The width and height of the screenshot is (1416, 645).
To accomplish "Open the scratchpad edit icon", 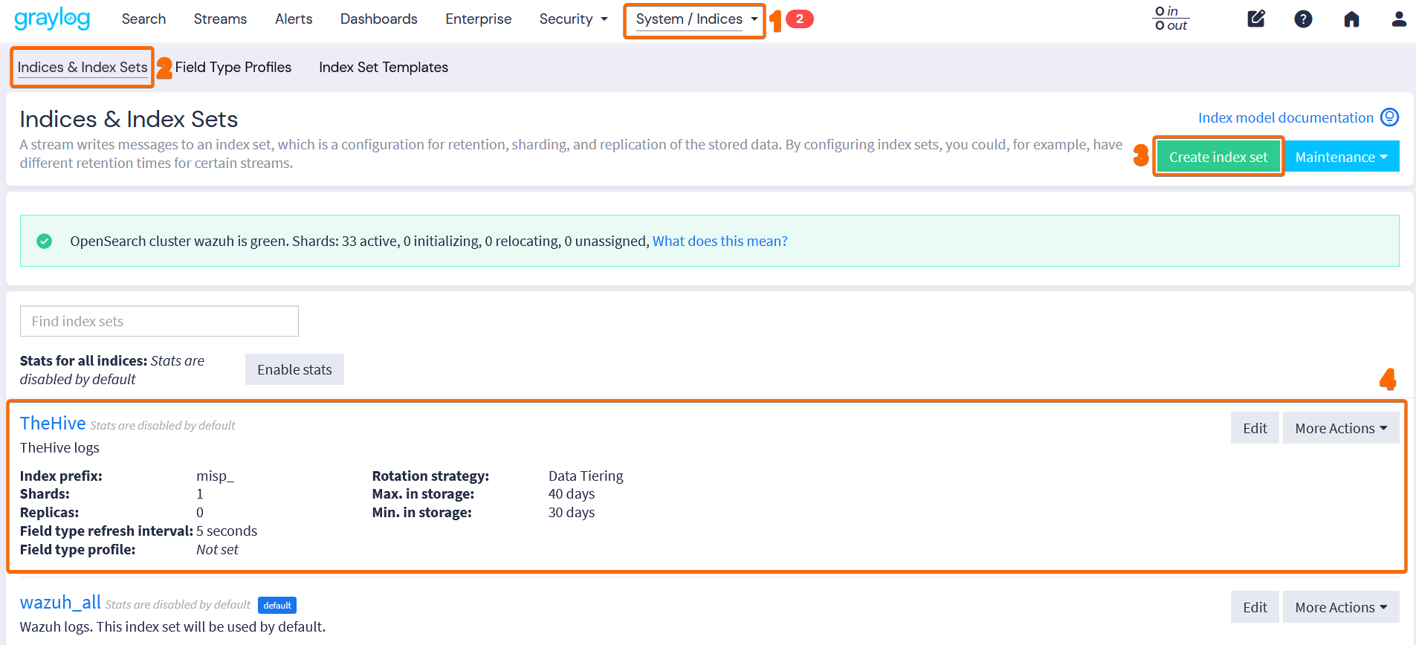I will [1256, 19].
